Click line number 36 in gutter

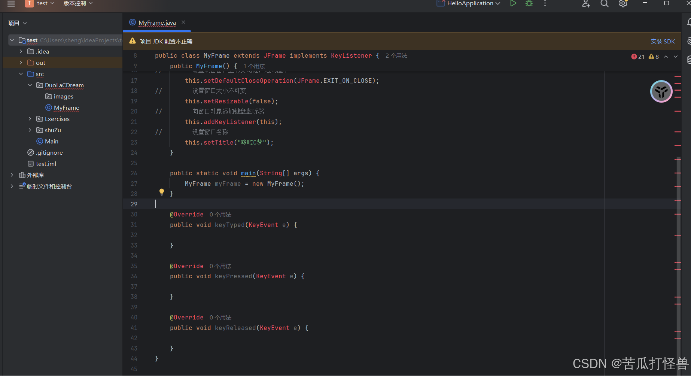click(134, 276)
